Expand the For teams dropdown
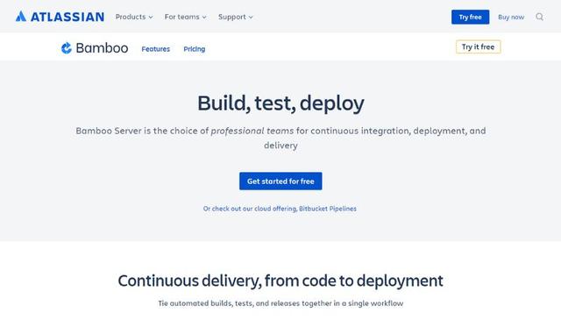The width and height of the screenshot is (561, 320). tap(185, 17)
